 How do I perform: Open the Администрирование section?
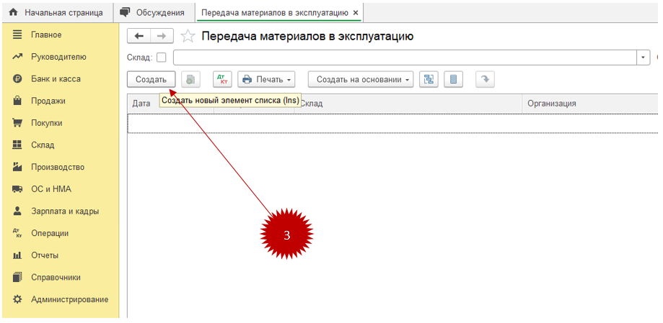point(69,300)
